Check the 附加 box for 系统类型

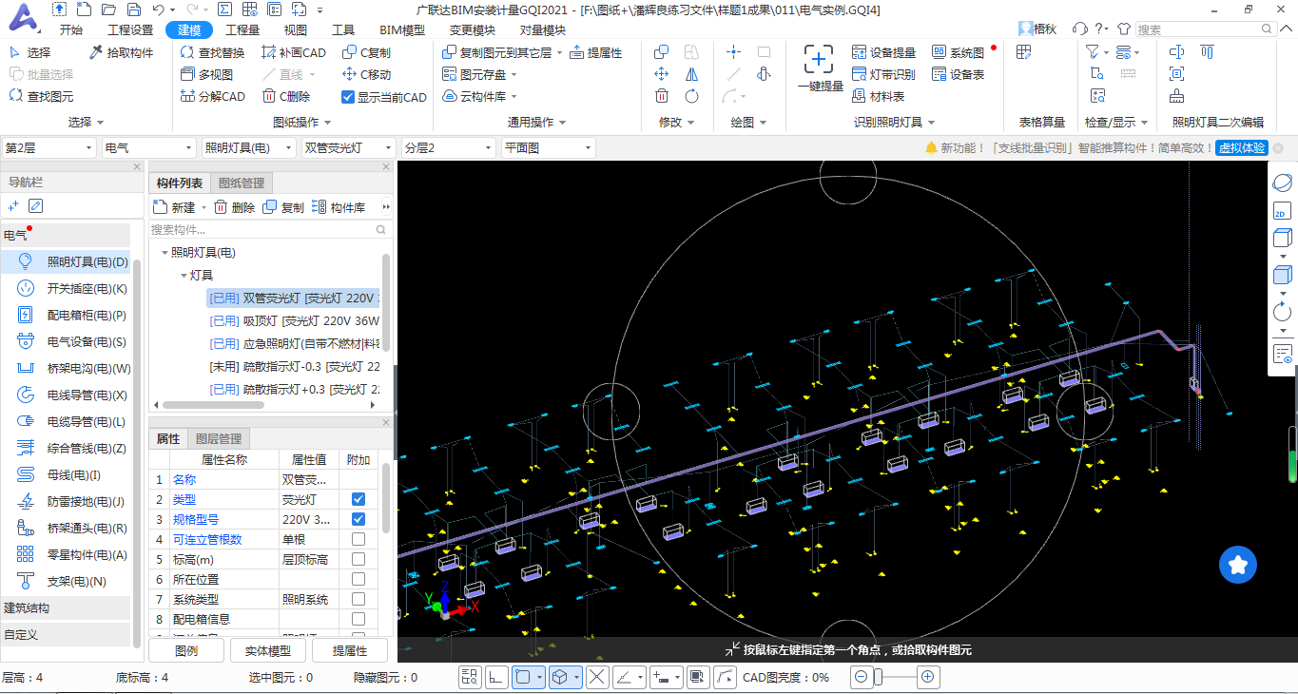(x=358, y=599)
